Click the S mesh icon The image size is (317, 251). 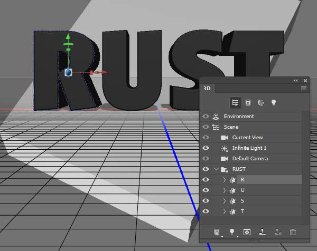click(x=232, y=201)
